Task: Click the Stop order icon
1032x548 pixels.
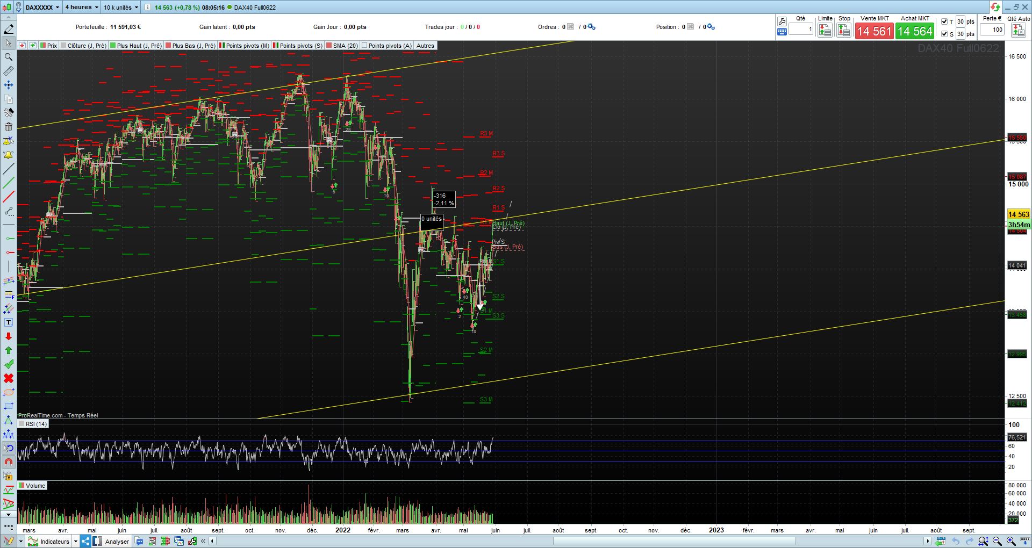Action: 844,31
